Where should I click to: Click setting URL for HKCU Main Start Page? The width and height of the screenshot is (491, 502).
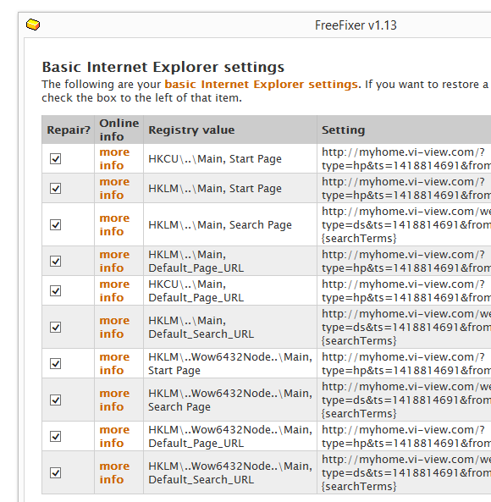406,158
